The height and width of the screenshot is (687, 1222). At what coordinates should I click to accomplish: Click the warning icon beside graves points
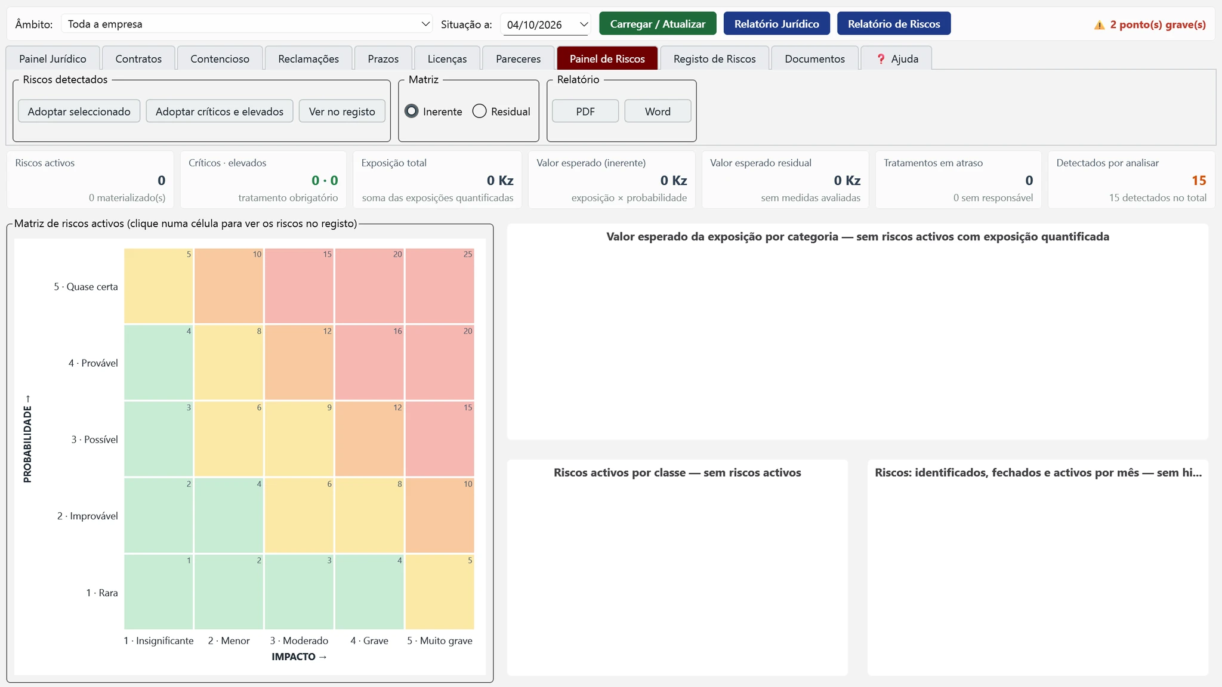1099,24
